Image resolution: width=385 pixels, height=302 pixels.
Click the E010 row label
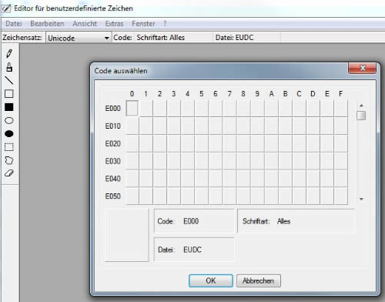pyautogui.click(x=112, y=126)
